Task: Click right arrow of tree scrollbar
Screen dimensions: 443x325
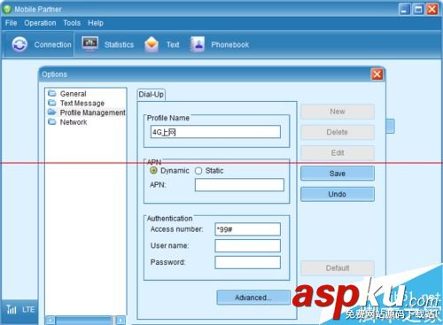Action: 120,321
